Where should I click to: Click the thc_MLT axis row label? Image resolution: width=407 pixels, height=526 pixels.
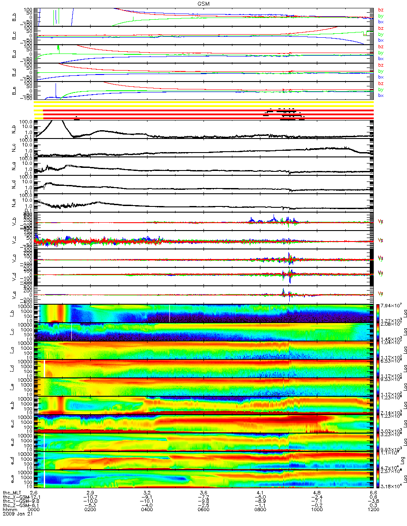(x=13, y=494)
